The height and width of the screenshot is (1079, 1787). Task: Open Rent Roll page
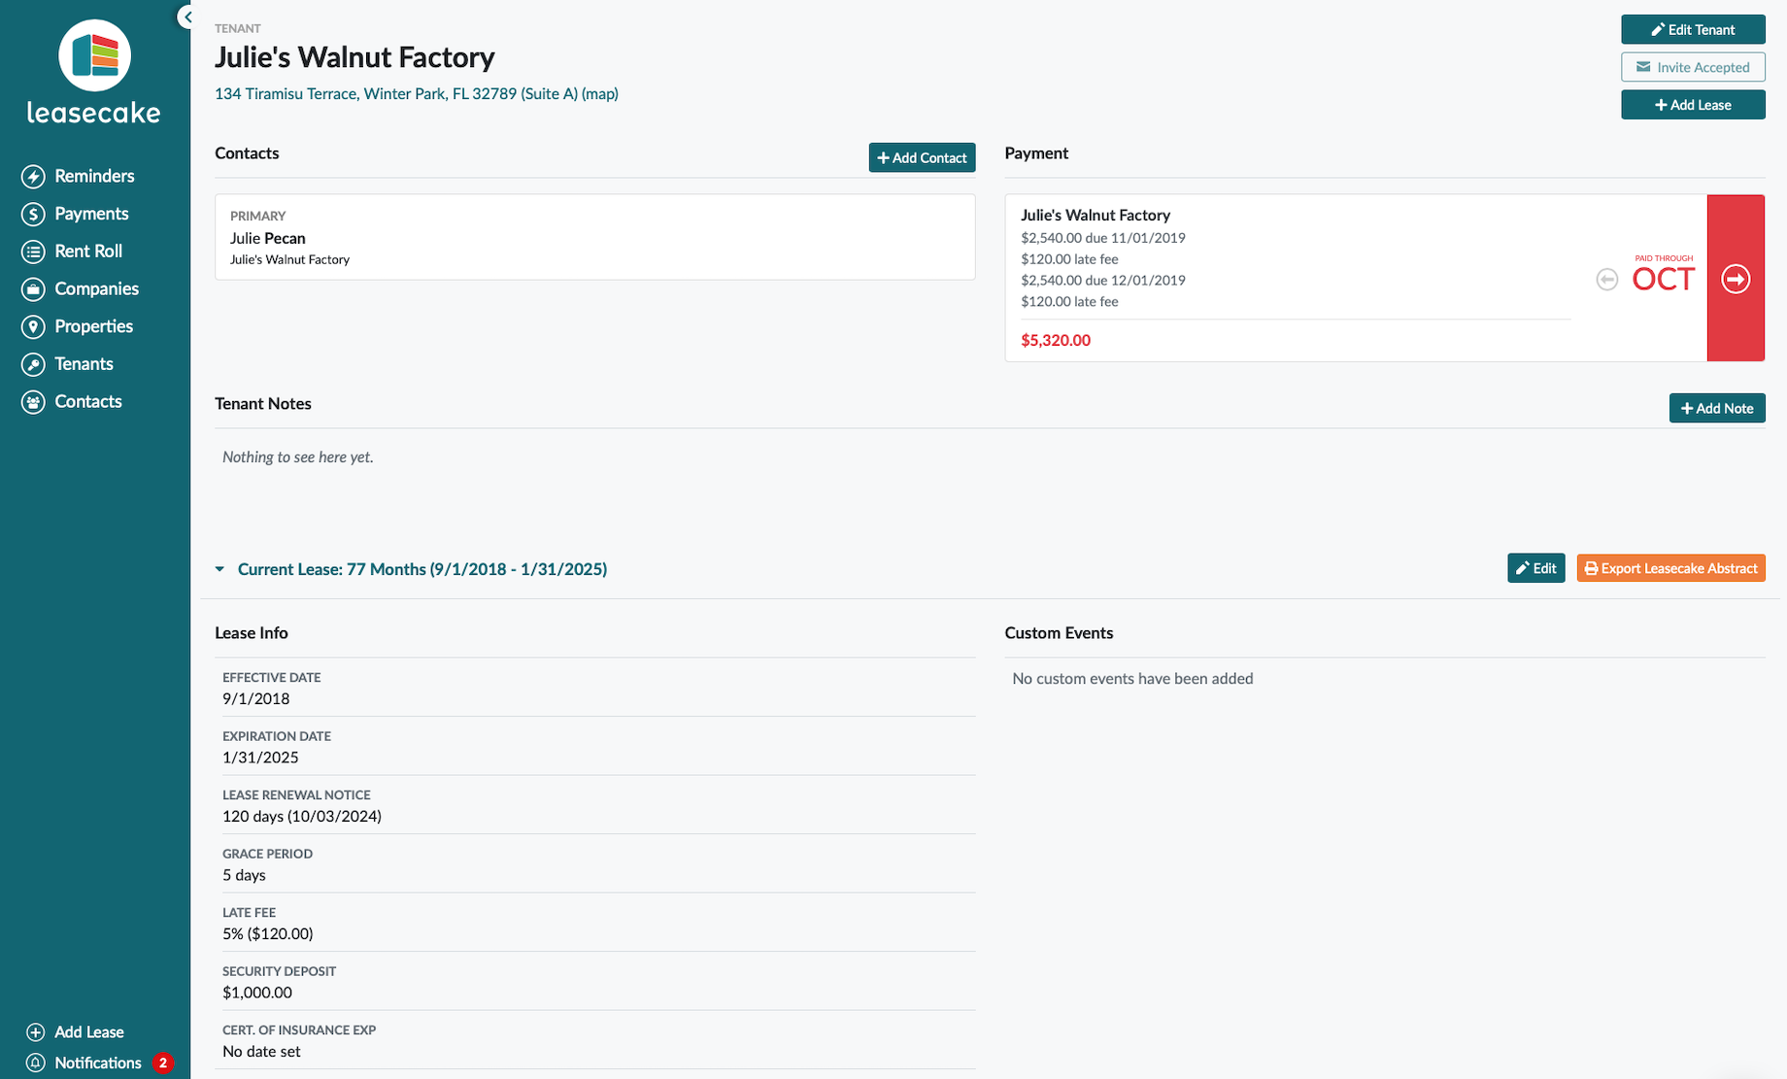click(88, 252)
